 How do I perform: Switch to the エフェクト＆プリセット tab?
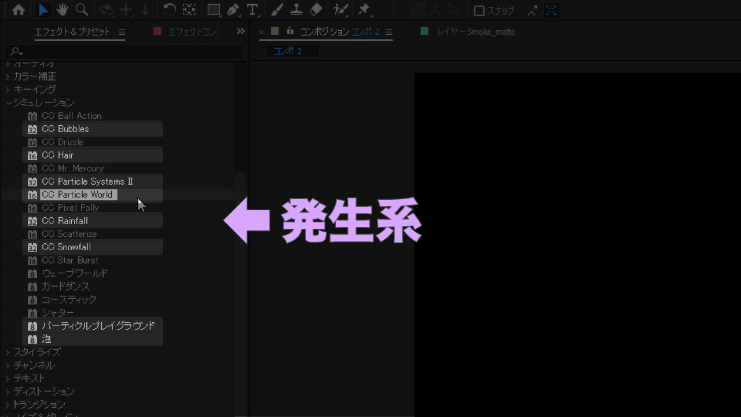pyautogui.click(x=72, y=32)
